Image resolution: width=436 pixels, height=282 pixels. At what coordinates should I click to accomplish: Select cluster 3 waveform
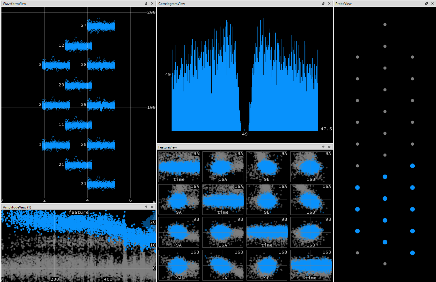56,65
